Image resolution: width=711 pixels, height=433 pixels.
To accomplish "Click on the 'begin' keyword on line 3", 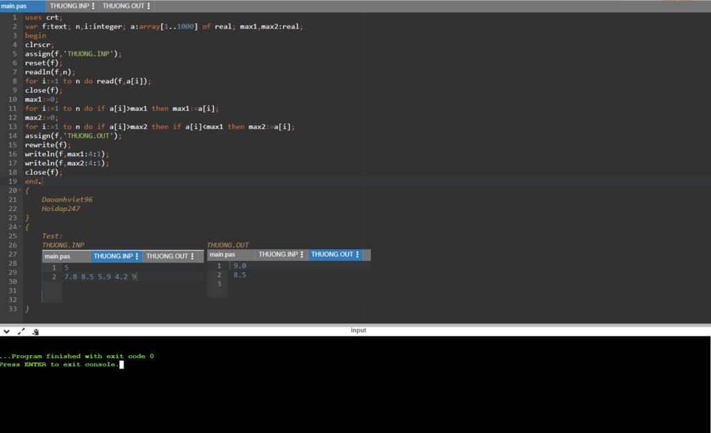I will [35, 36].
